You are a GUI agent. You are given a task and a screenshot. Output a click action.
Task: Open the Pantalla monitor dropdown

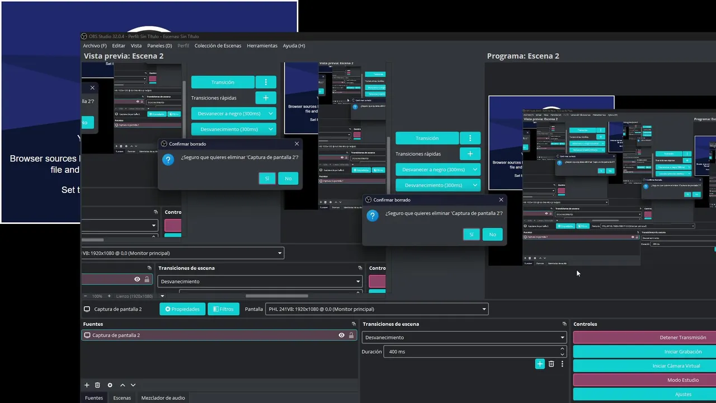click(x=376, y=309)
